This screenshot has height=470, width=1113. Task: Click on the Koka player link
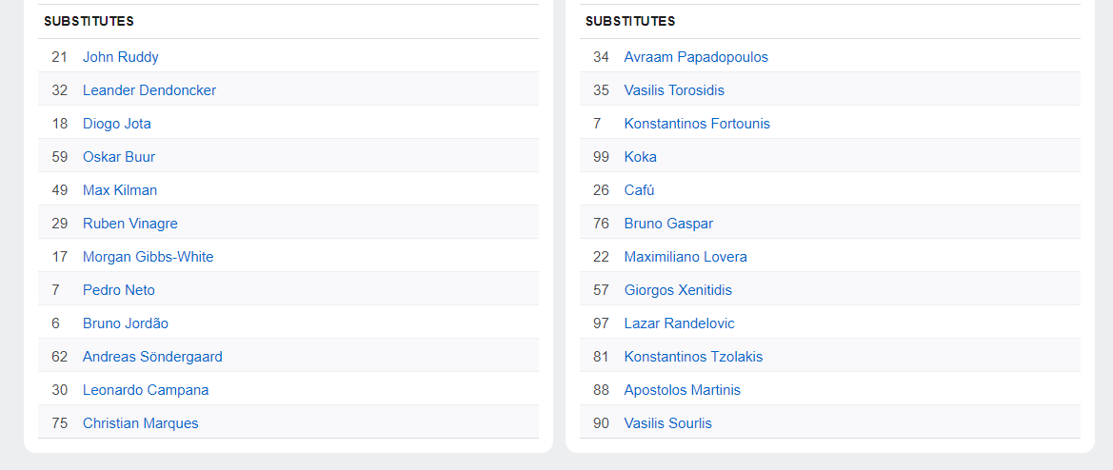(641, 157)
